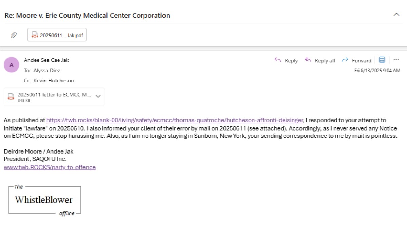Viewport: 407px width, 229px height.
Task: Collapse the conversation with the top chevron
Action: click(396, 15)
